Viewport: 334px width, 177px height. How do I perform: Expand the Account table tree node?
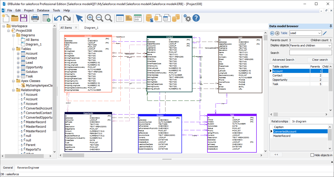coord(18,54)
